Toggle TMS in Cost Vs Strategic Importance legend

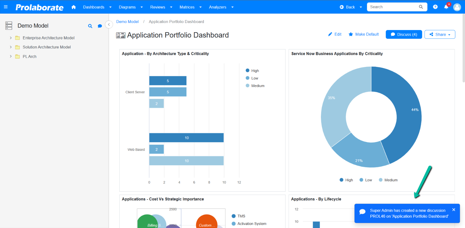tap(239, 216)
